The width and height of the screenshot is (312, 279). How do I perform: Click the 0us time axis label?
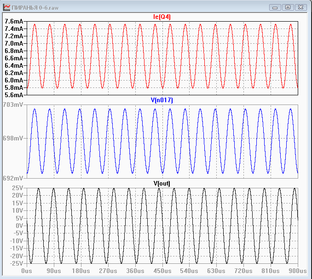[x=27, y=271]
